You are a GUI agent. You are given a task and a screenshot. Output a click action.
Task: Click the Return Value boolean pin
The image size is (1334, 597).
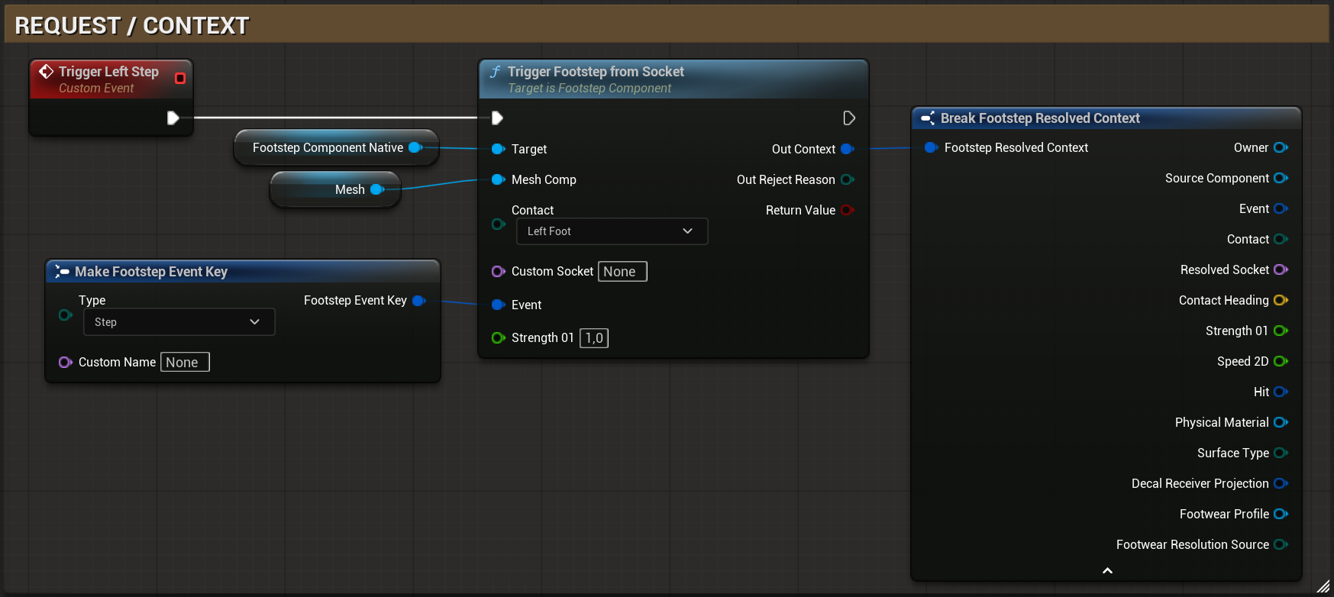[848, 210]
